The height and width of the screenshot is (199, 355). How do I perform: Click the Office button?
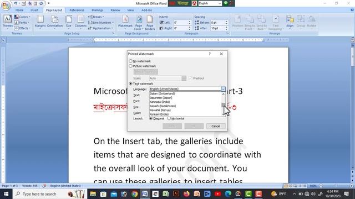coord(6,6)
